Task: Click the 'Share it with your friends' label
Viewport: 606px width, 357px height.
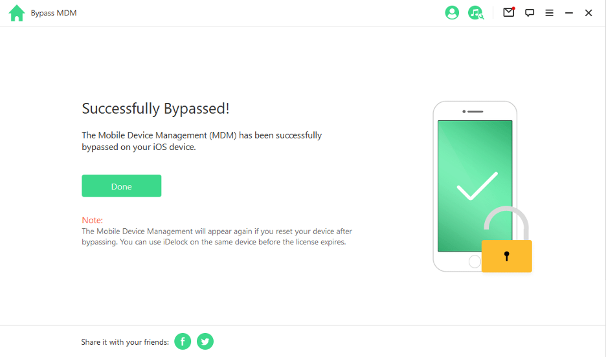Action: 125,342
